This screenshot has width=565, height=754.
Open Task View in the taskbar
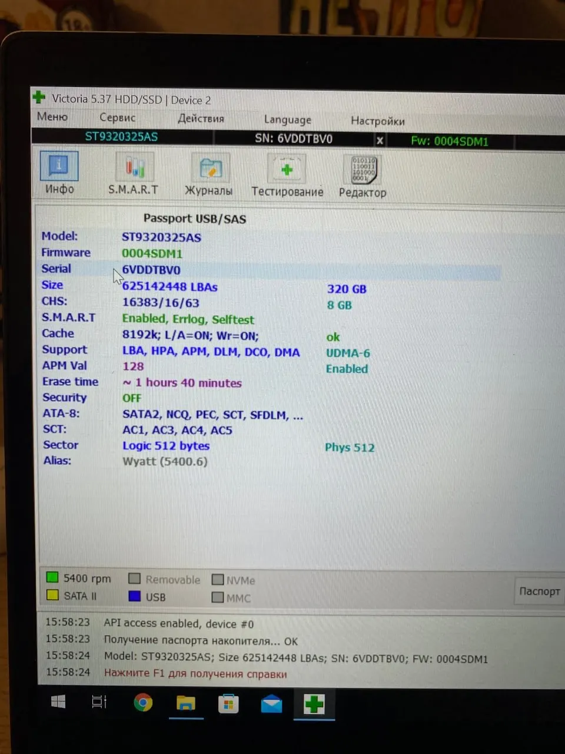coord(99,702)
